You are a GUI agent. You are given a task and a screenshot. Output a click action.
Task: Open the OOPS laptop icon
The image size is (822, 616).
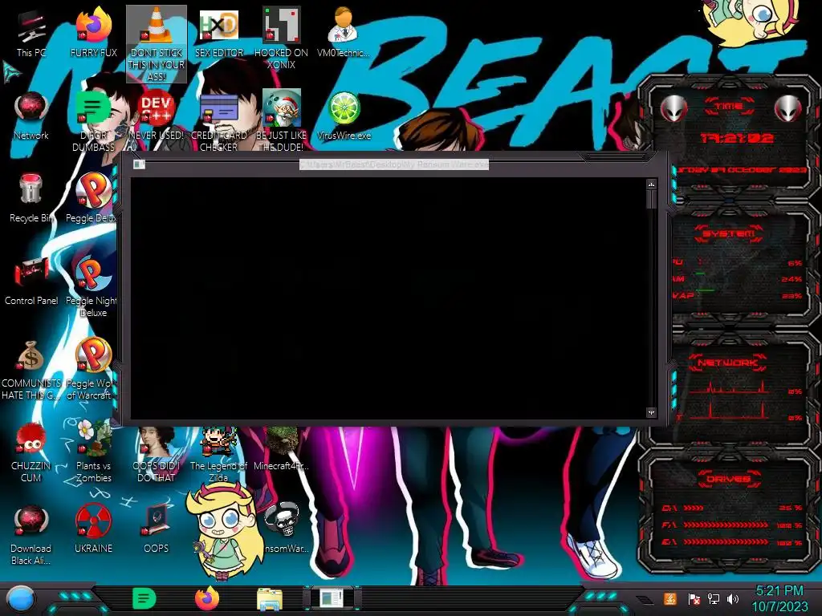(x=157, y=529)
